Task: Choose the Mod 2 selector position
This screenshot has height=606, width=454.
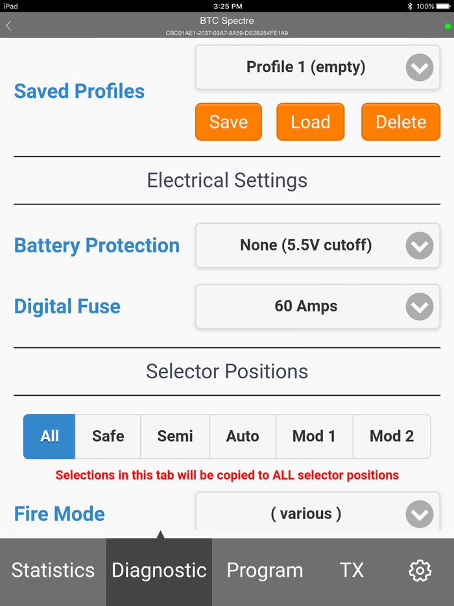Action: coord(392,437)
